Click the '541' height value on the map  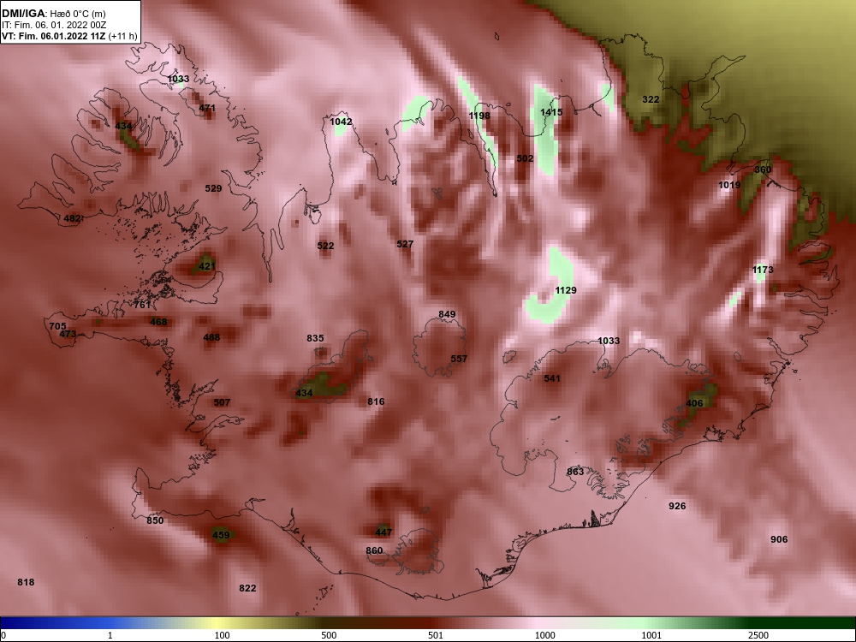tap(552, 378)
